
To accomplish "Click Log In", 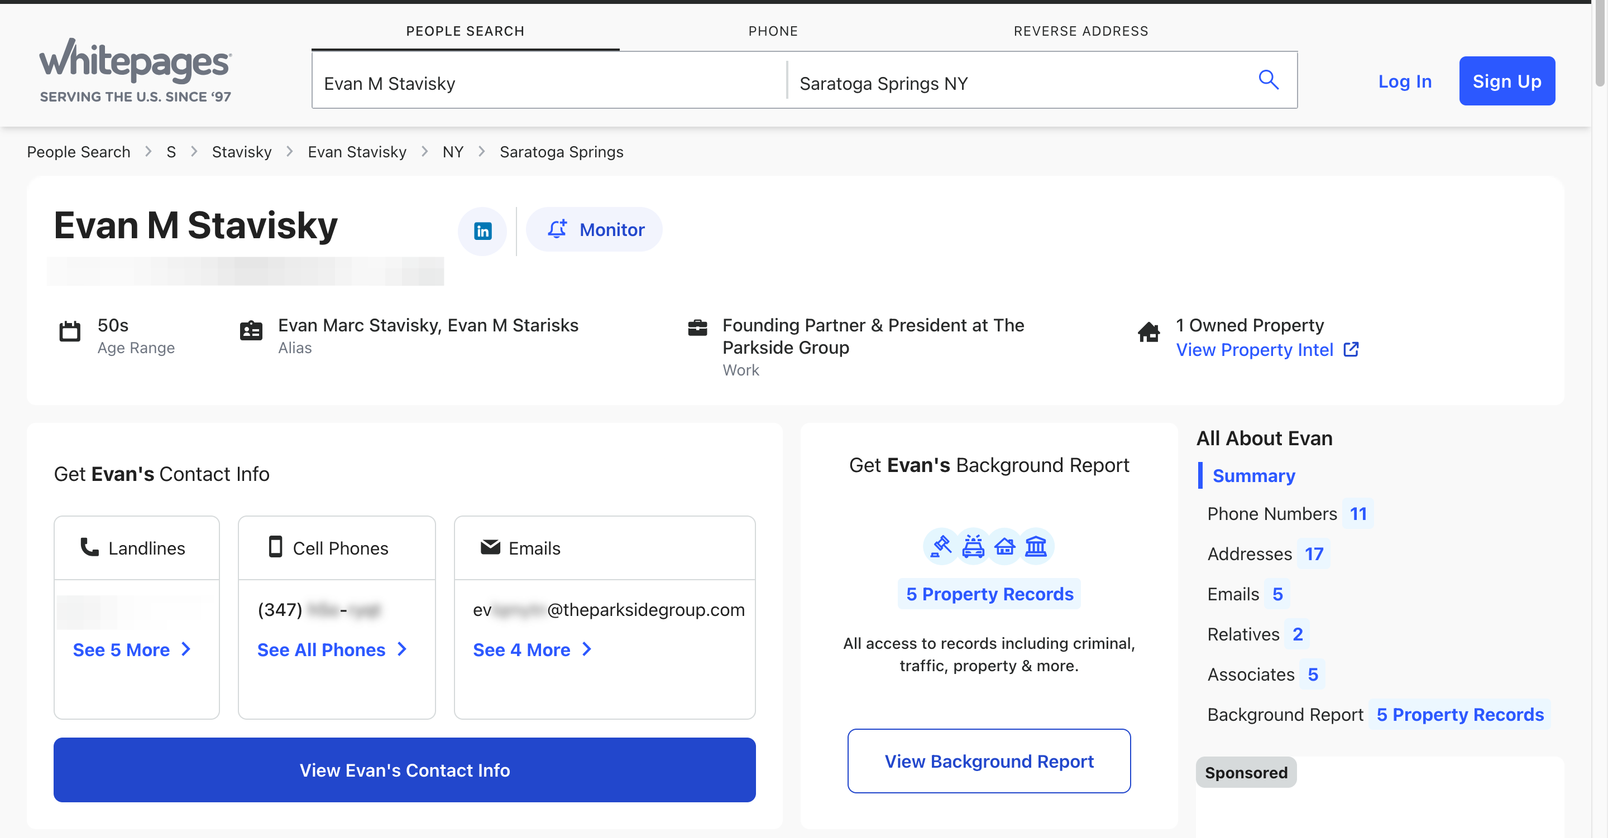I will point(1405,81).
